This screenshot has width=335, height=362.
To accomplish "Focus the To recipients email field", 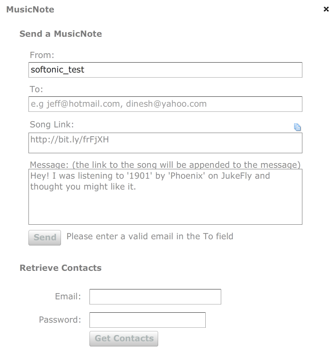I will click(x=165, y=104).
